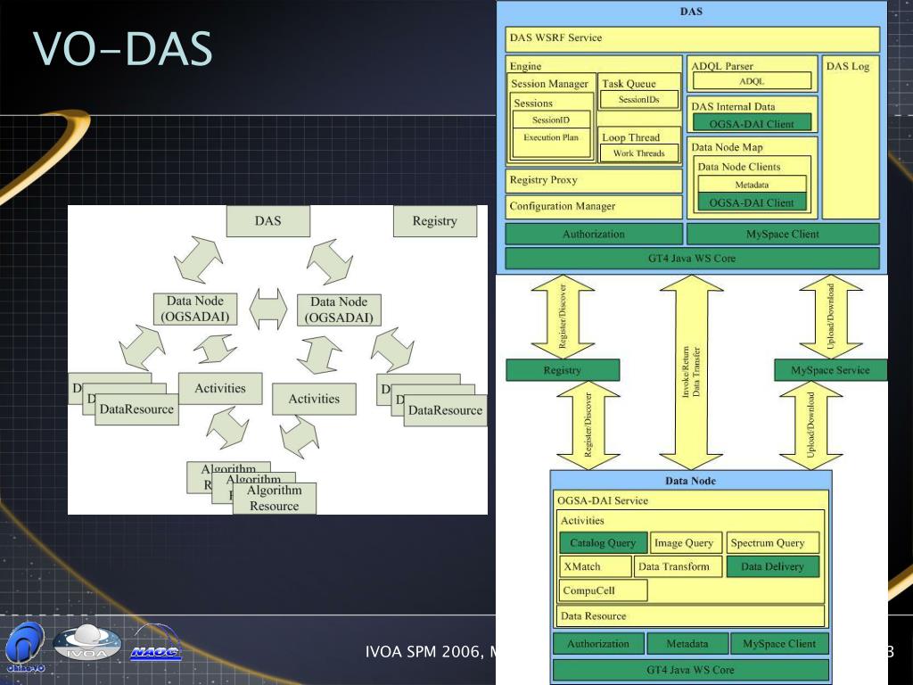Click Register/Discover arrow between Registry and Data Node
This screenshot has width=913, height=685.
[588, 425]
